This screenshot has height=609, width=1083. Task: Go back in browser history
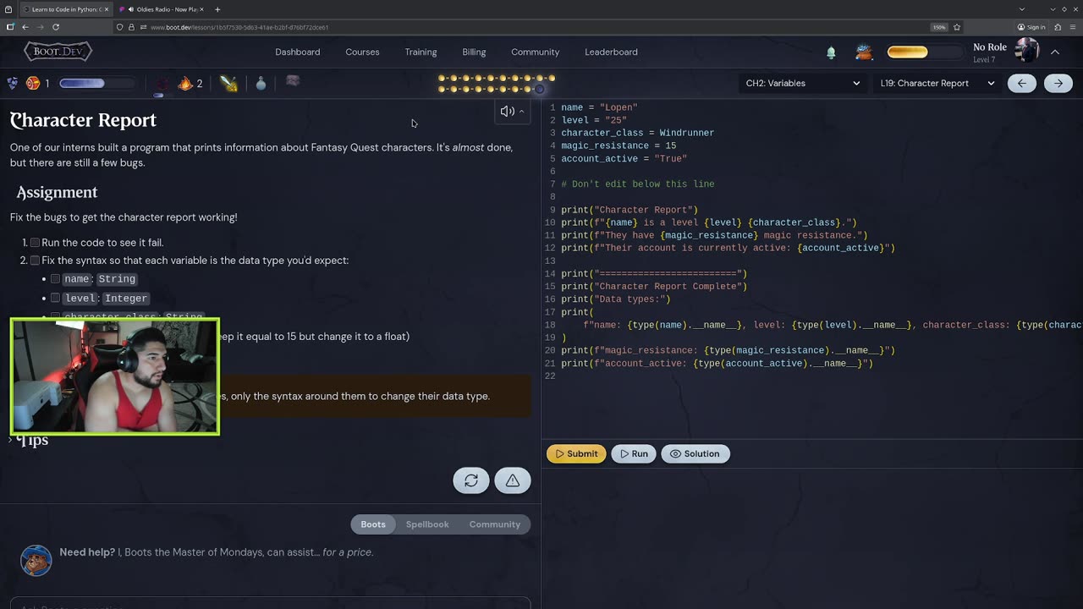coord(25,27)
